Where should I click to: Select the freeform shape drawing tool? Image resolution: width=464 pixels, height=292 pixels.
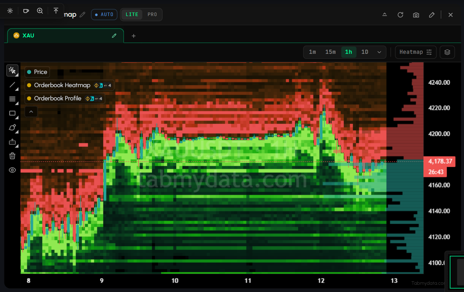(x=12, y=127)
